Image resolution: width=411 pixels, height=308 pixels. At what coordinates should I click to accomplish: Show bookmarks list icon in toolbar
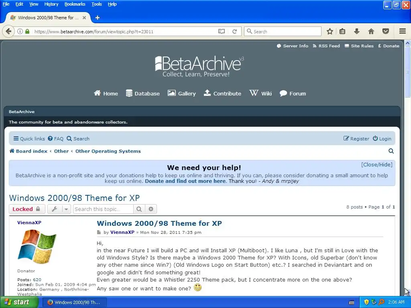pyautogui.click(x=342, y=31)
